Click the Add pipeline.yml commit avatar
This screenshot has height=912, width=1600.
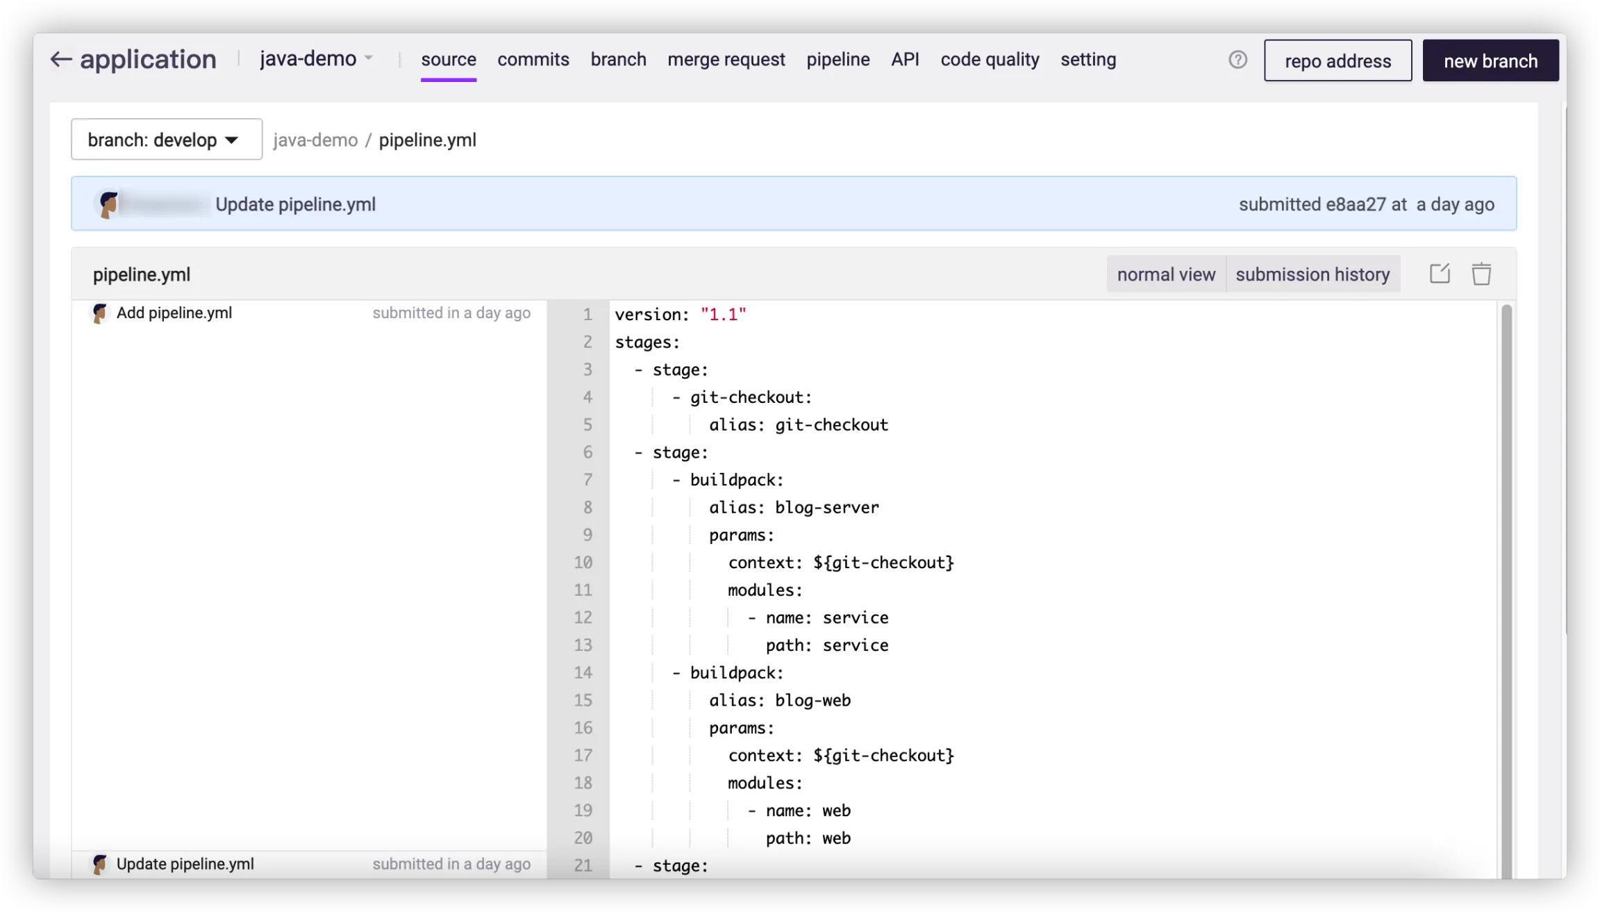99,313
